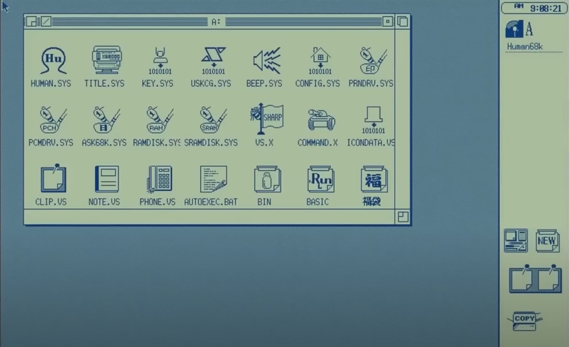Click the COMMAND.X file name label

(317, 143)
